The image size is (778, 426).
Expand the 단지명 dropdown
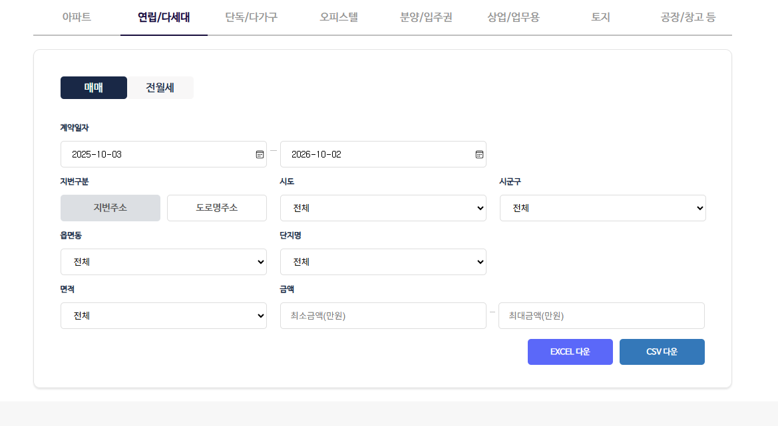383,262
